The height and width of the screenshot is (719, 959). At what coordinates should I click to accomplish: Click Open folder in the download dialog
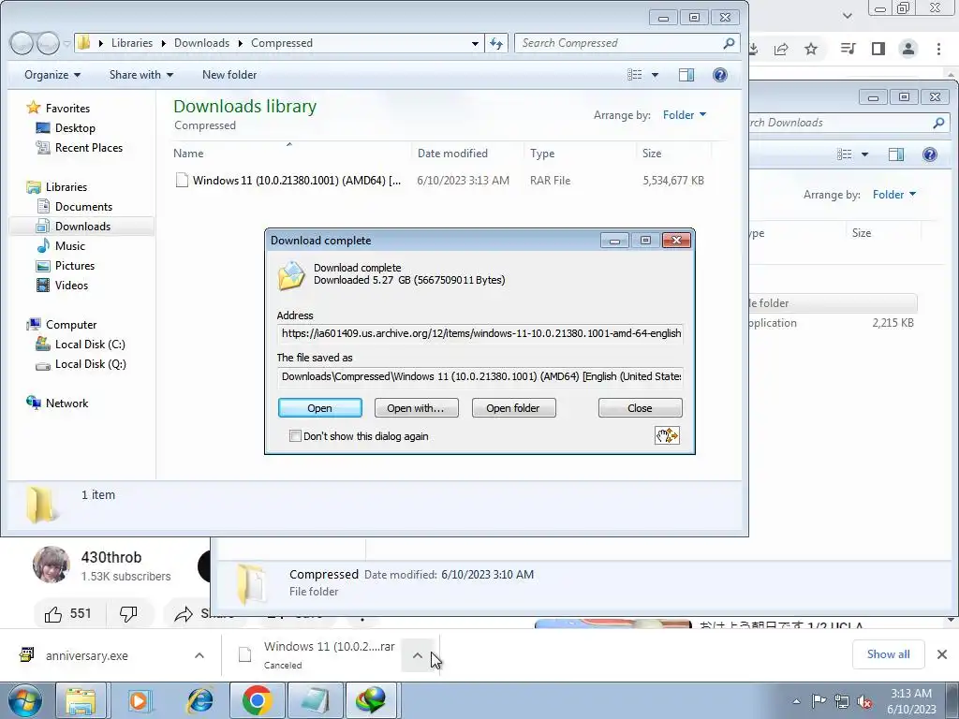(x=513, y=408)
